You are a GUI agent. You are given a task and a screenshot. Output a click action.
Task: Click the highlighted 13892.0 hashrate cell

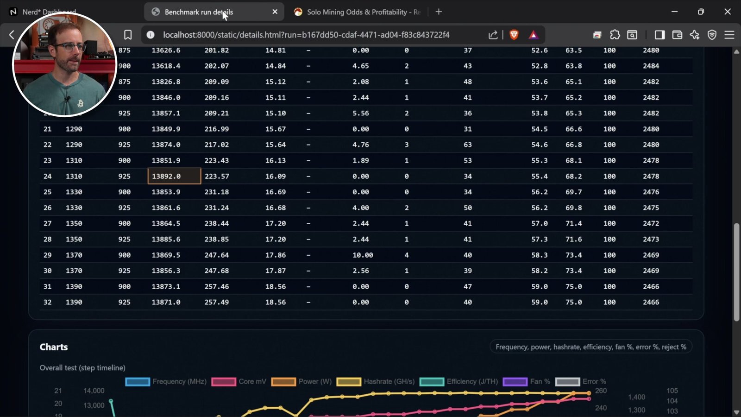click(174, 176)
